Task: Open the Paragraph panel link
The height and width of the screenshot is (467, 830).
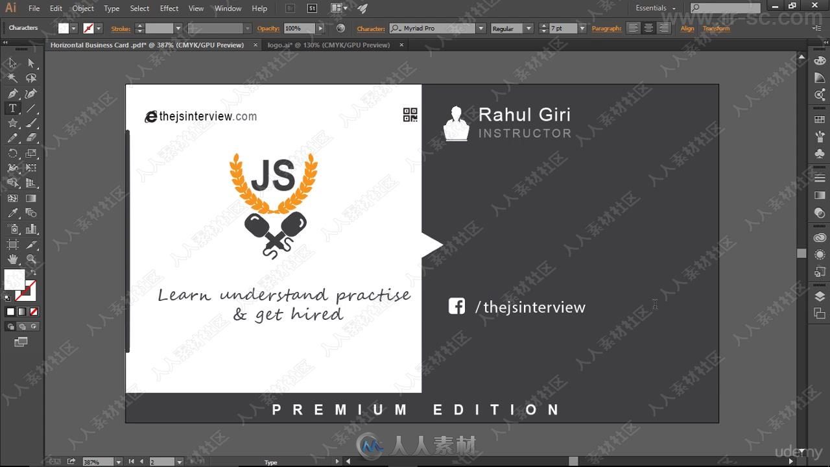Action: click(607, 29)
